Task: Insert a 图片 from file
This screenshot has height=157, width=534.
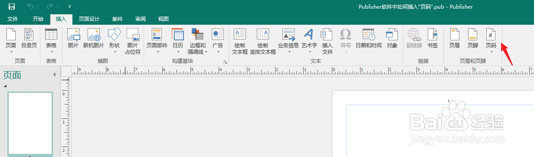Action: [73, 38]
